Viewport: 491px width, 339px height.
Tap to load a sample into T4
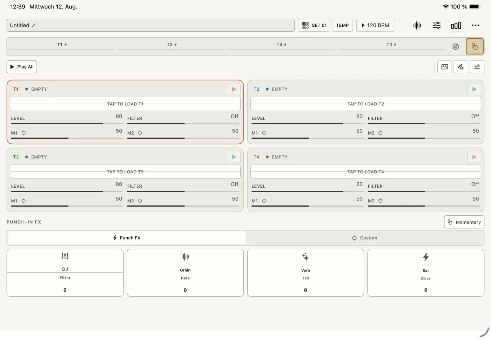tap(366, 172)
